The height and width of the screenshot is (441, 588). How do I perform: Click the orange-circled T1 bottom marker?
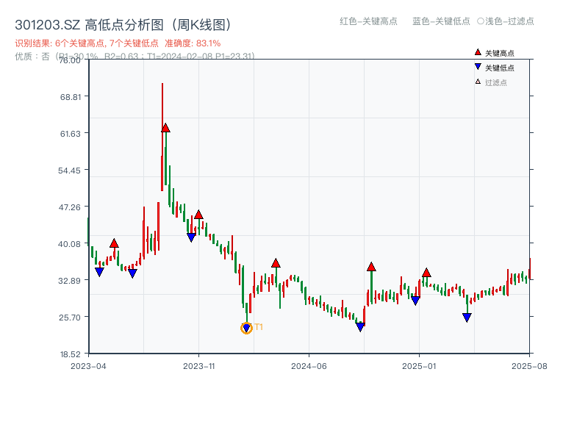(x=246, y=327)
